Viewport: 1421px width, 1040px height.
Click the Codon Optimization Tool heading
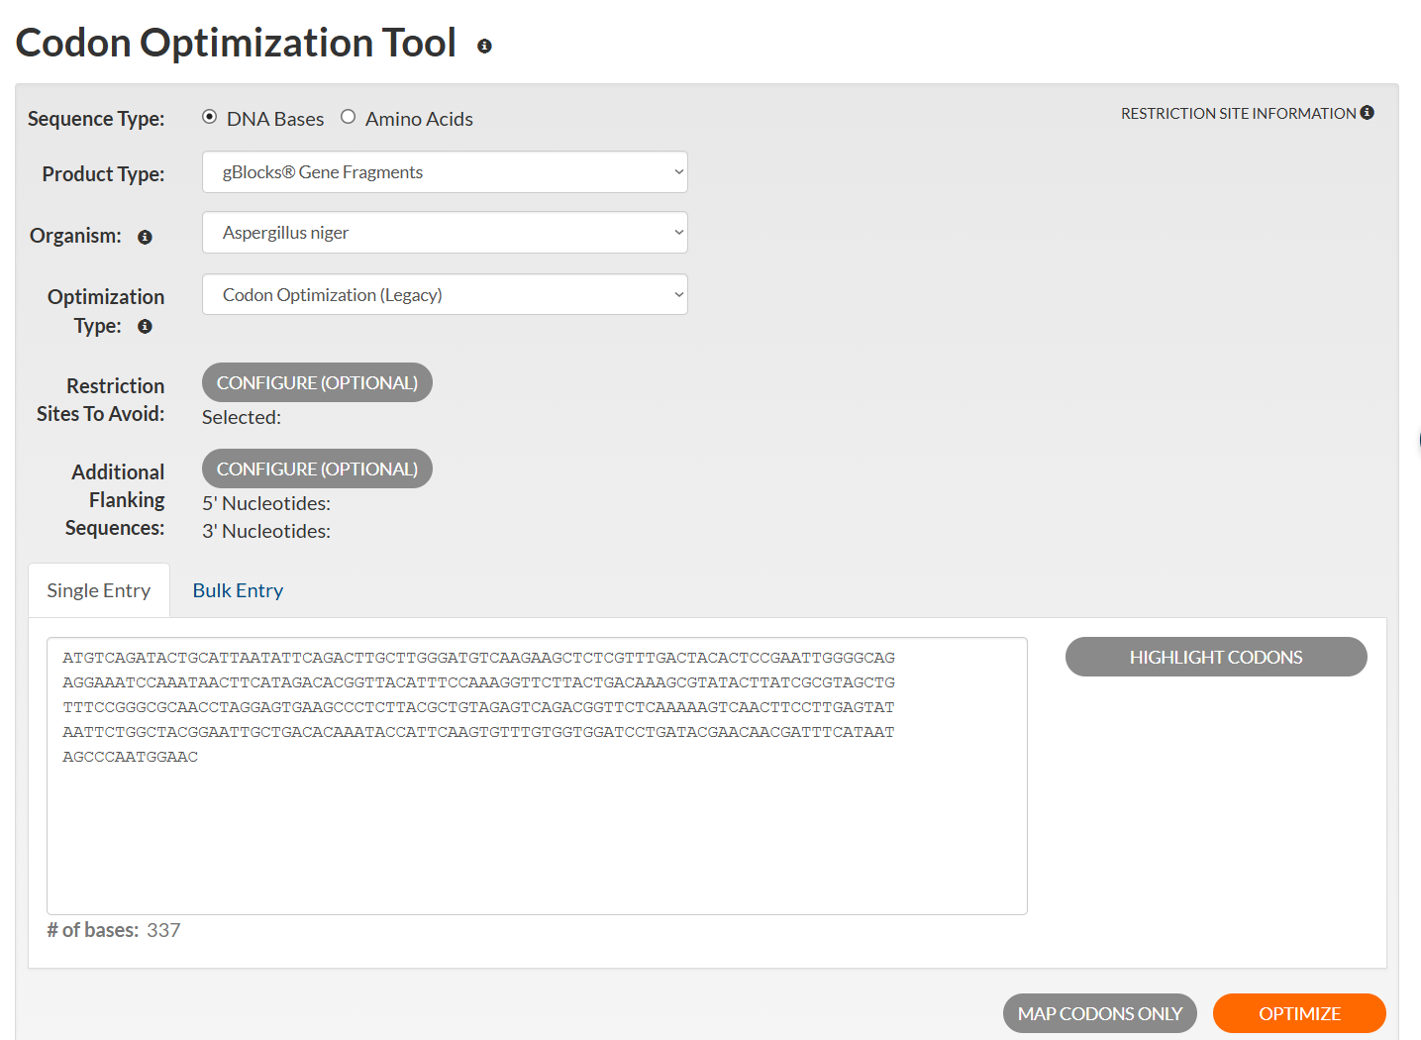(x=236, y=44)
